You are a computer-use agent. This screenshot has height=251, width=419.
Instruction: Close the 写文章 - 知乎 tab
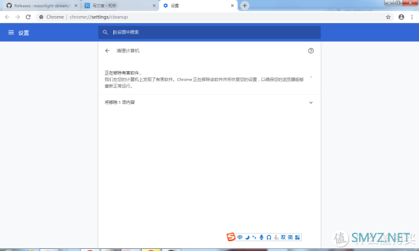154,6
